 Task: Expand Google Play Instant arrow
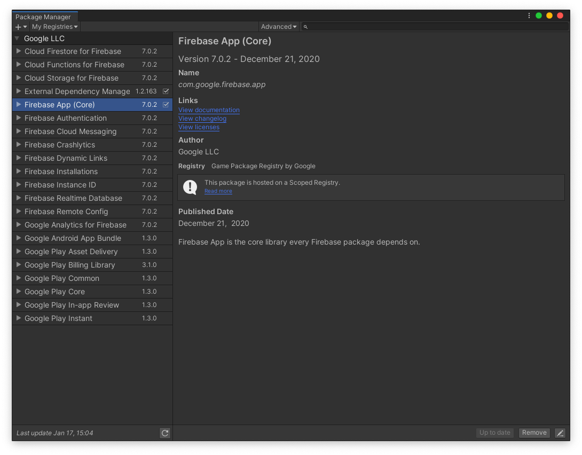click(x=18, y=318)
